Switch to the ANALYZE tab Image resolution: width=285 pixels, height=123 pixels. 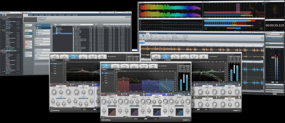(68, 15)
